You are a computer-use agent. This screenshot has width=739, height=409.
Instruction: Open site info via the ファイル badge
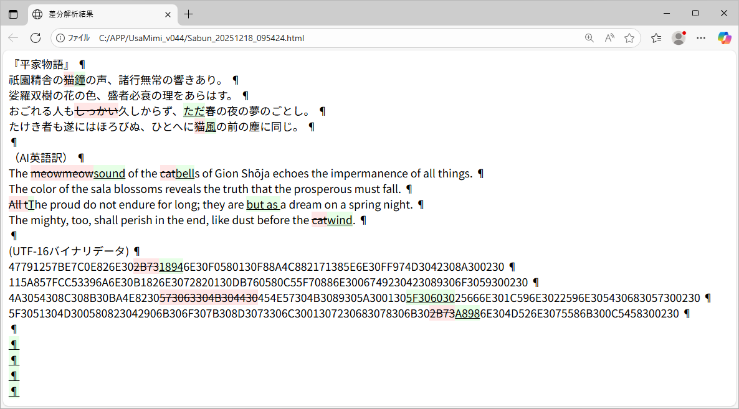click(73, 38)
